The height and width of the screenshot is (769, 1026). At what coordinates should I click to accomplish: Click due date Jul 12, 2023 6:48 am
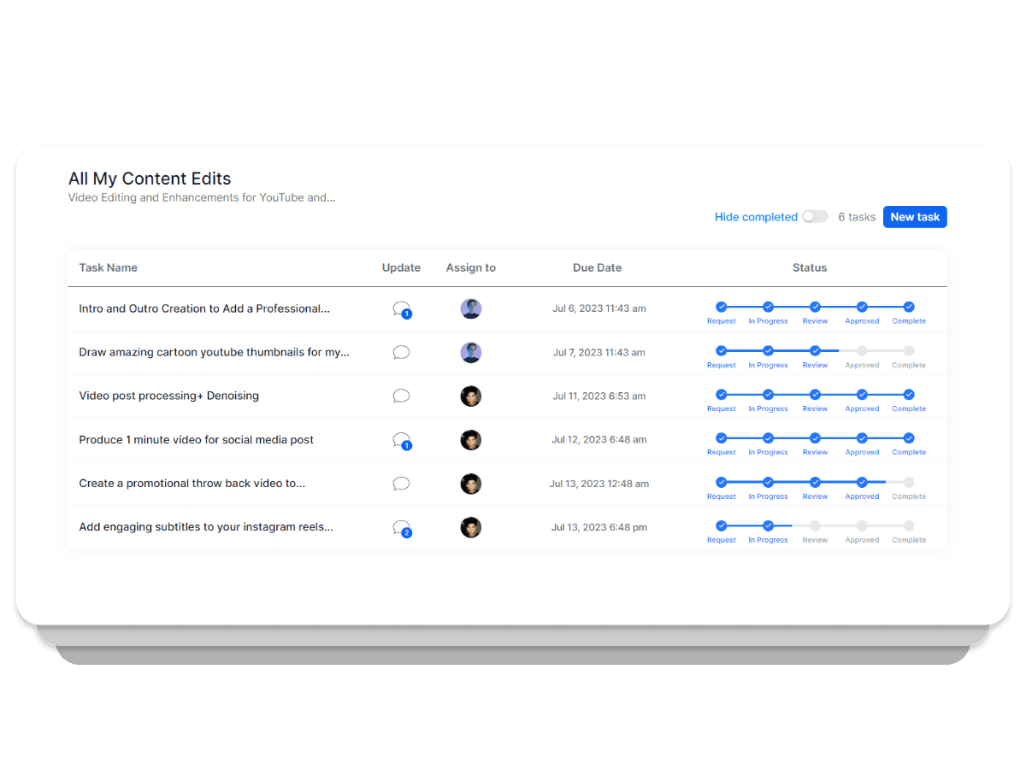click(599, 440)
